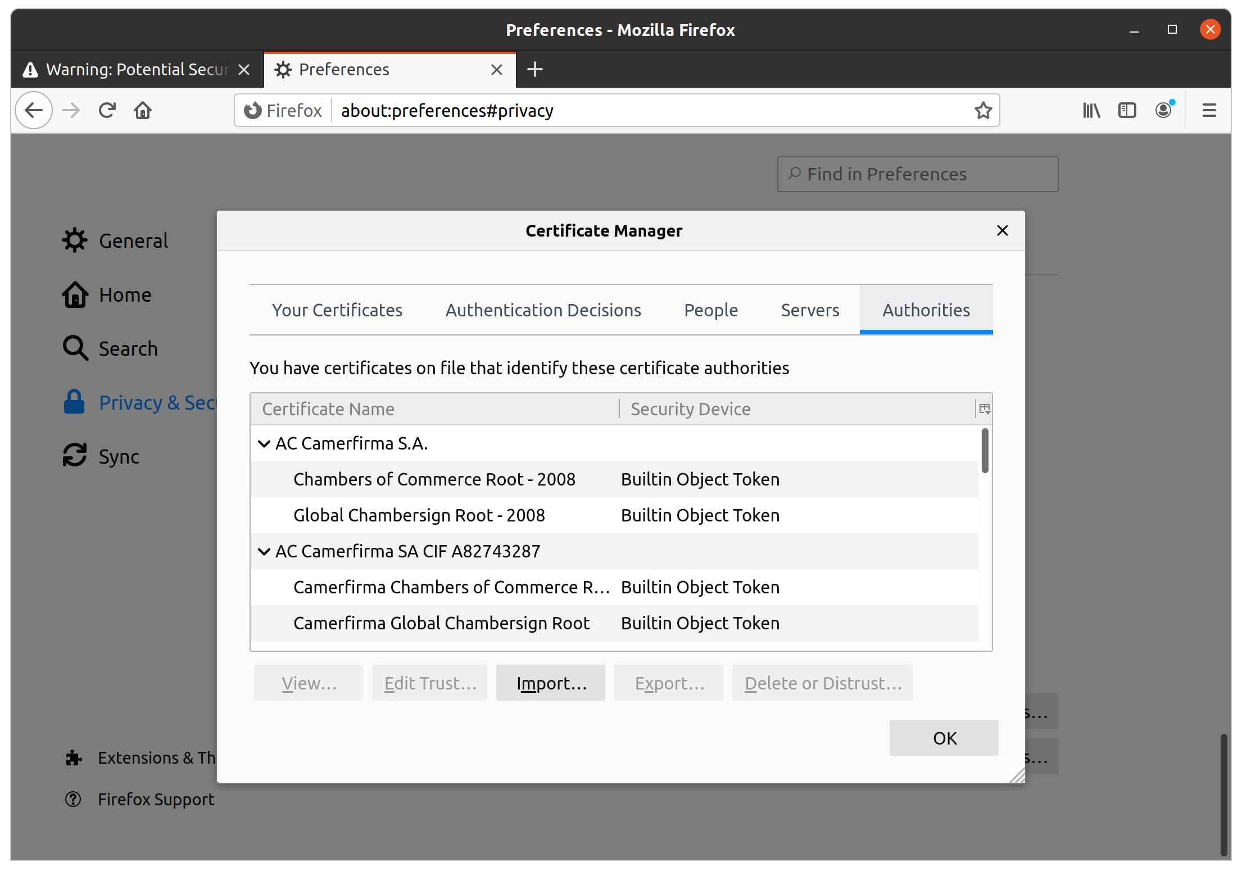Viewport: 1242px width, 871px height.
Task: Close the Preferences tab
Action: [x=496, y=70]
